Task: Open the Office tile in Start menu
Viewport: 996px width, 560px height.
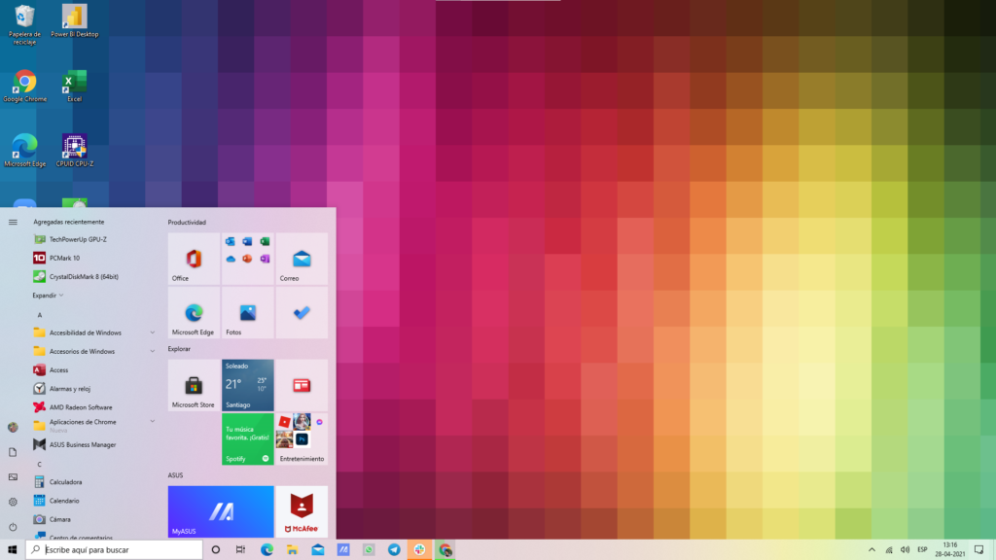Action: click(x=194, y=259)
